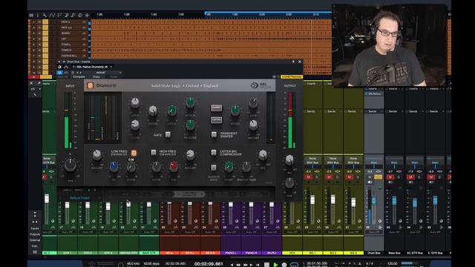The height and width of the screenshot is (267, 475).
Task: Show the Inputs section in mixer sidebar
Action: pos(35,228)
